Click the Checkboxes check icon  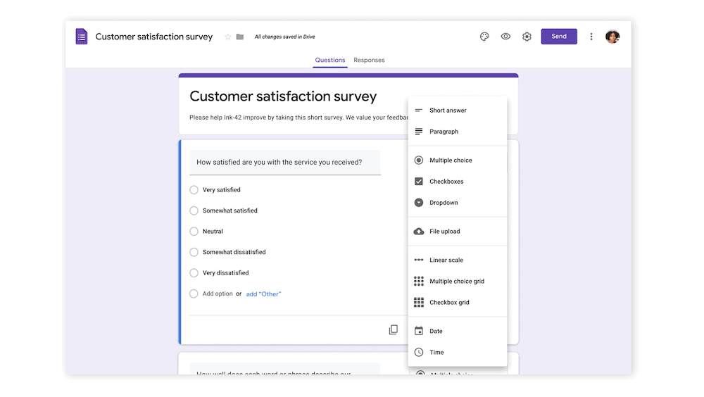[x=418, y=181]
